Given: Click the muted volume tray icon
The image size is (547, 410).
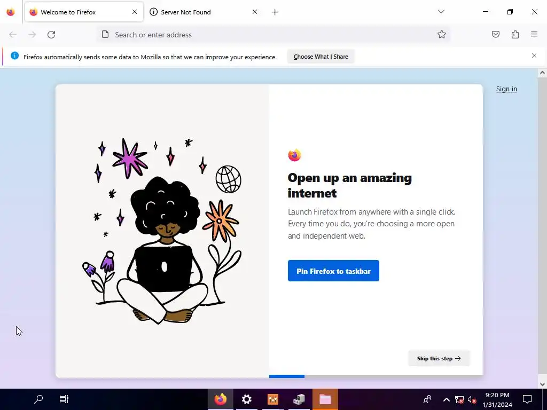Looking at the screenshot, I should [x=472, y=399].
